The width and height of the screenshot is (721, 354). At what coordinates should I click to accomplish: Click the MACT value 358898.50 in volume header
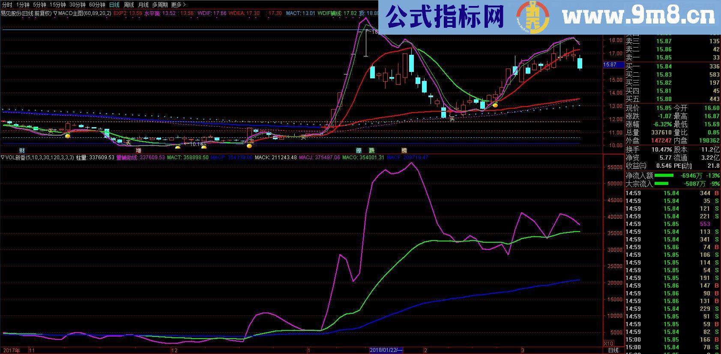coord(196,158)
